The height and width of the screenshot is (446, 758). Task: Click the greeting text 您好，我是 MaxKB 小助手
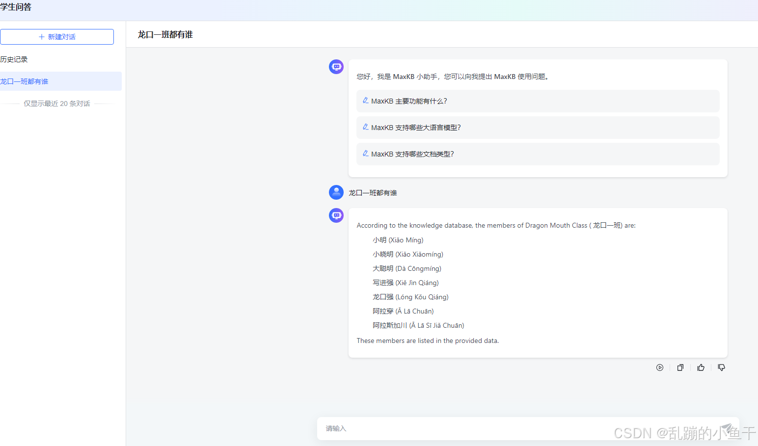click(x=453, y=77)
